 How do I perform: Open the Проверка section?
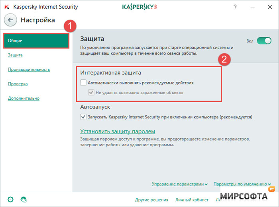pyautogui.click(x=18, y=84)
